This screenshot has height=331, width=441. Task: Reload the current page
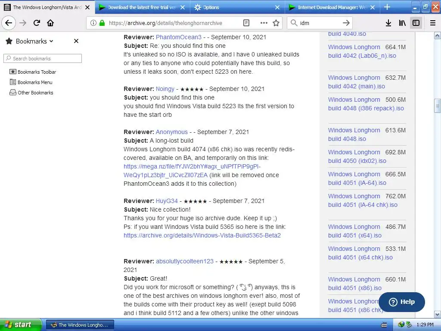coord(37,23)
